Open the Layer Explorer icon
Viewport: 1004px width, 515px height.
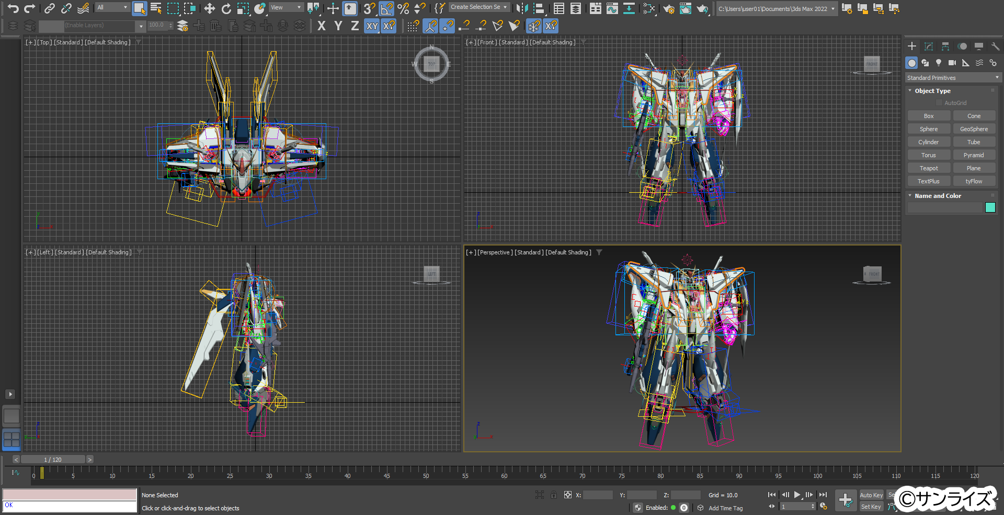(x=576, y=8)
